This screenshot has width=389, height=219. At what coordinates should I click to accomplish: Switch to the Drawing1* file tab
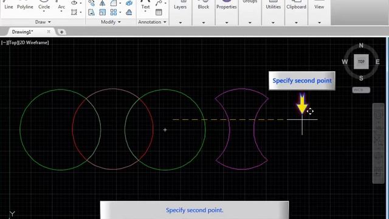pyautogui.click(x=22, y=32)
